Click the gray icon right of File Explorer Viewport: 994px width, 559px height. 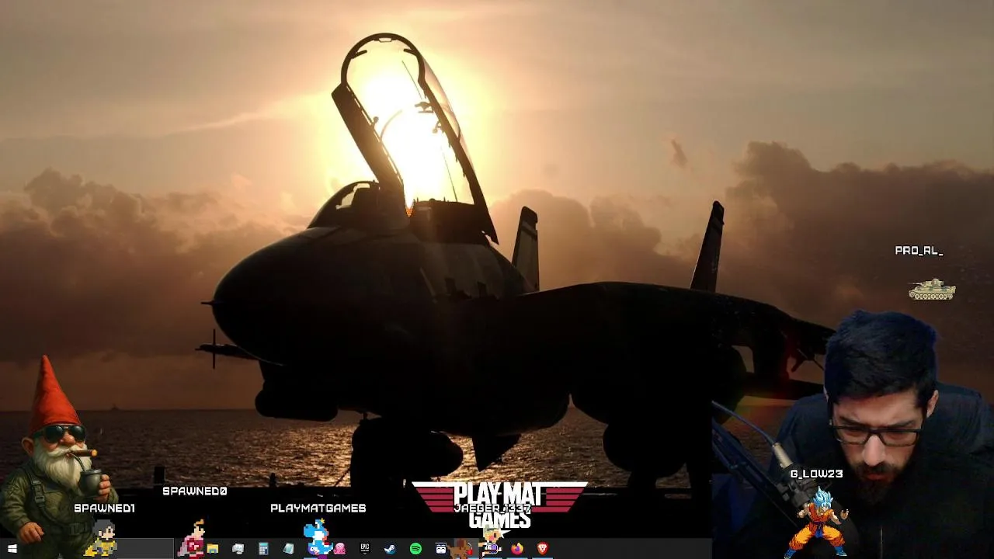point(238,549)
